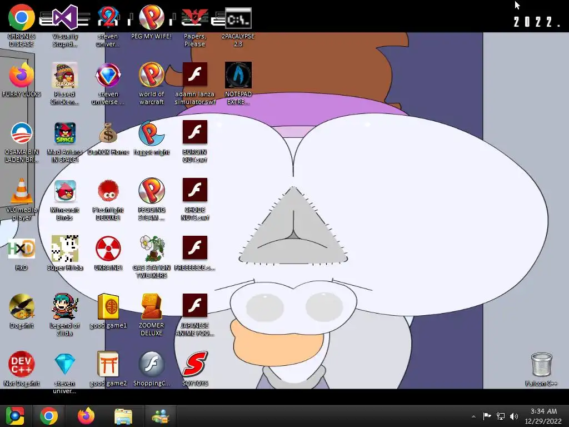Click the network status tray icon
This screenshot has height=427, width=569.
(501, 416)
